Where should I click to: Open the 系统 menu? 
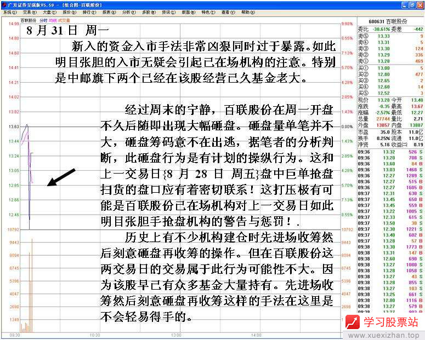click(x=10, y=12)
